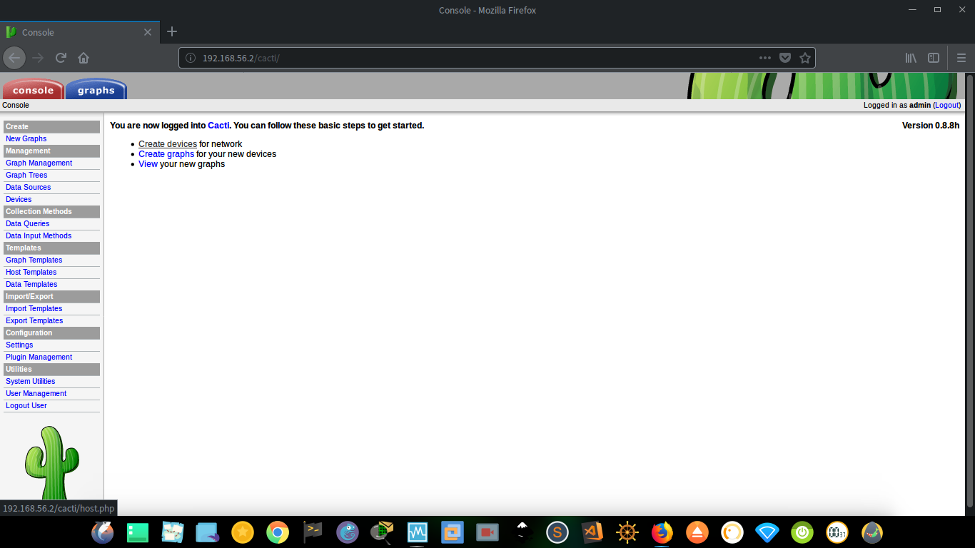Open the Cacti link in welcome text
The width and height of the screenshot is (975, 548).
[x=218, y=126]
